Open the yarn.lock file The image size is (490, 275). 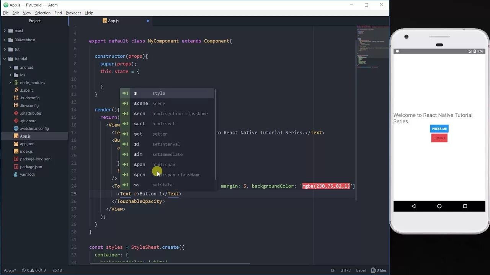click(x=28, y=174)
